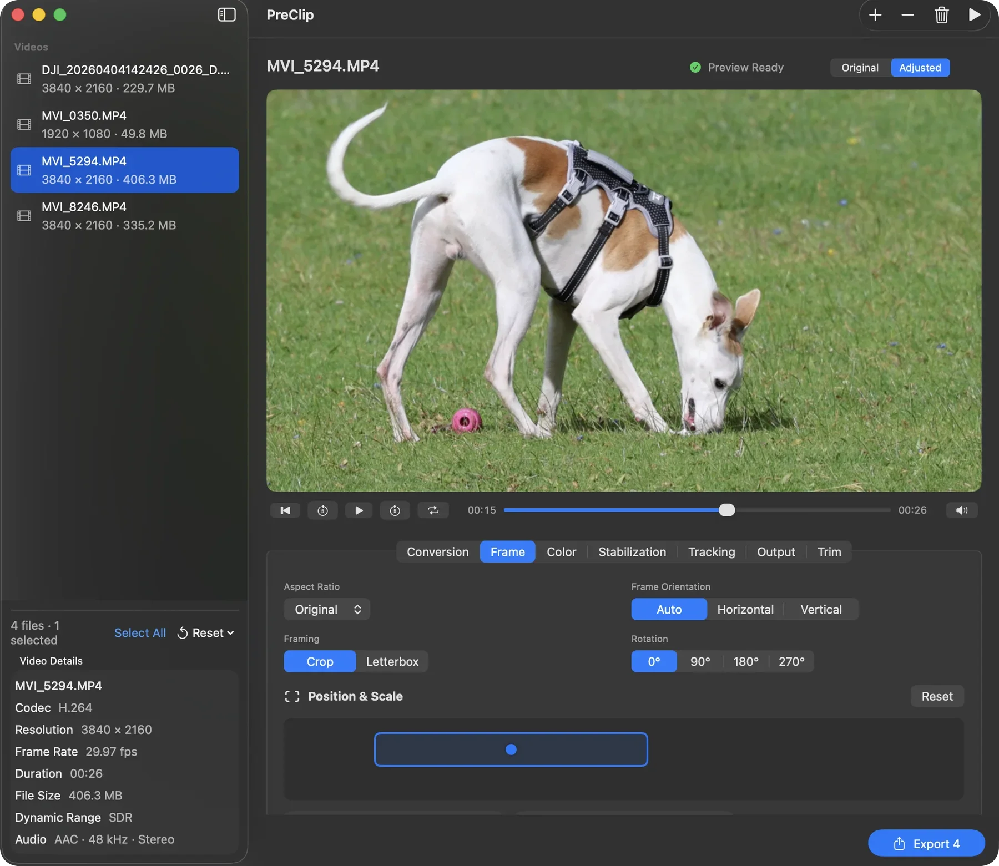999x866 pixels.
Task: Reset Position & Scale settings
Action: (x=937, y=696)
